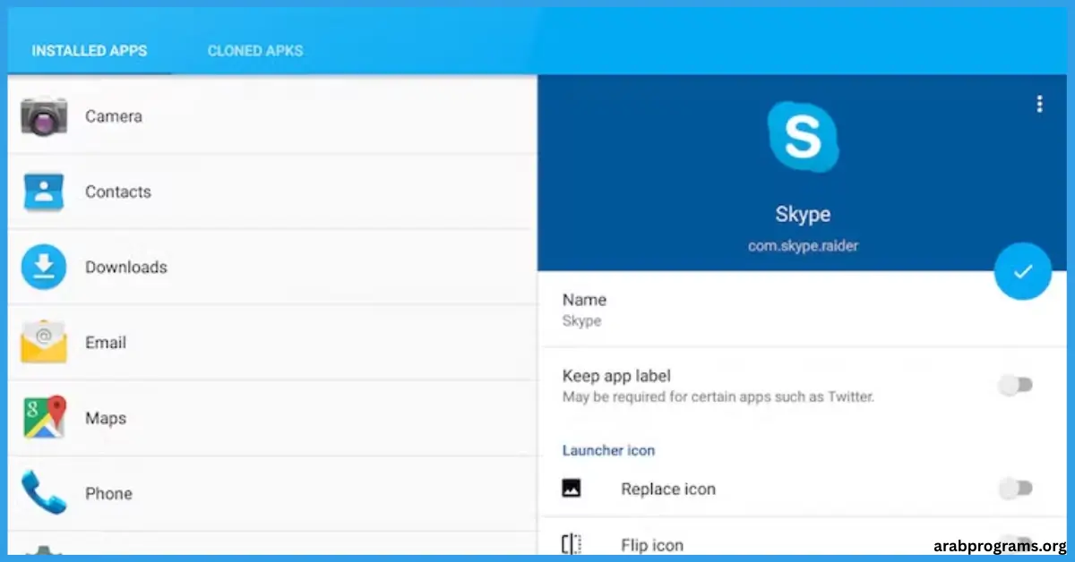Confirm with the round checkmark button
The image size is (1075, 562).
point(1023,271)
